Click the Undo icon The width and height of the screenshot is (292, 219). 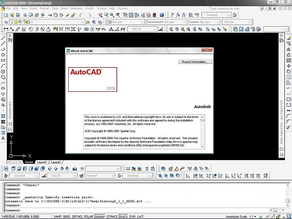[x=81, y=14]
